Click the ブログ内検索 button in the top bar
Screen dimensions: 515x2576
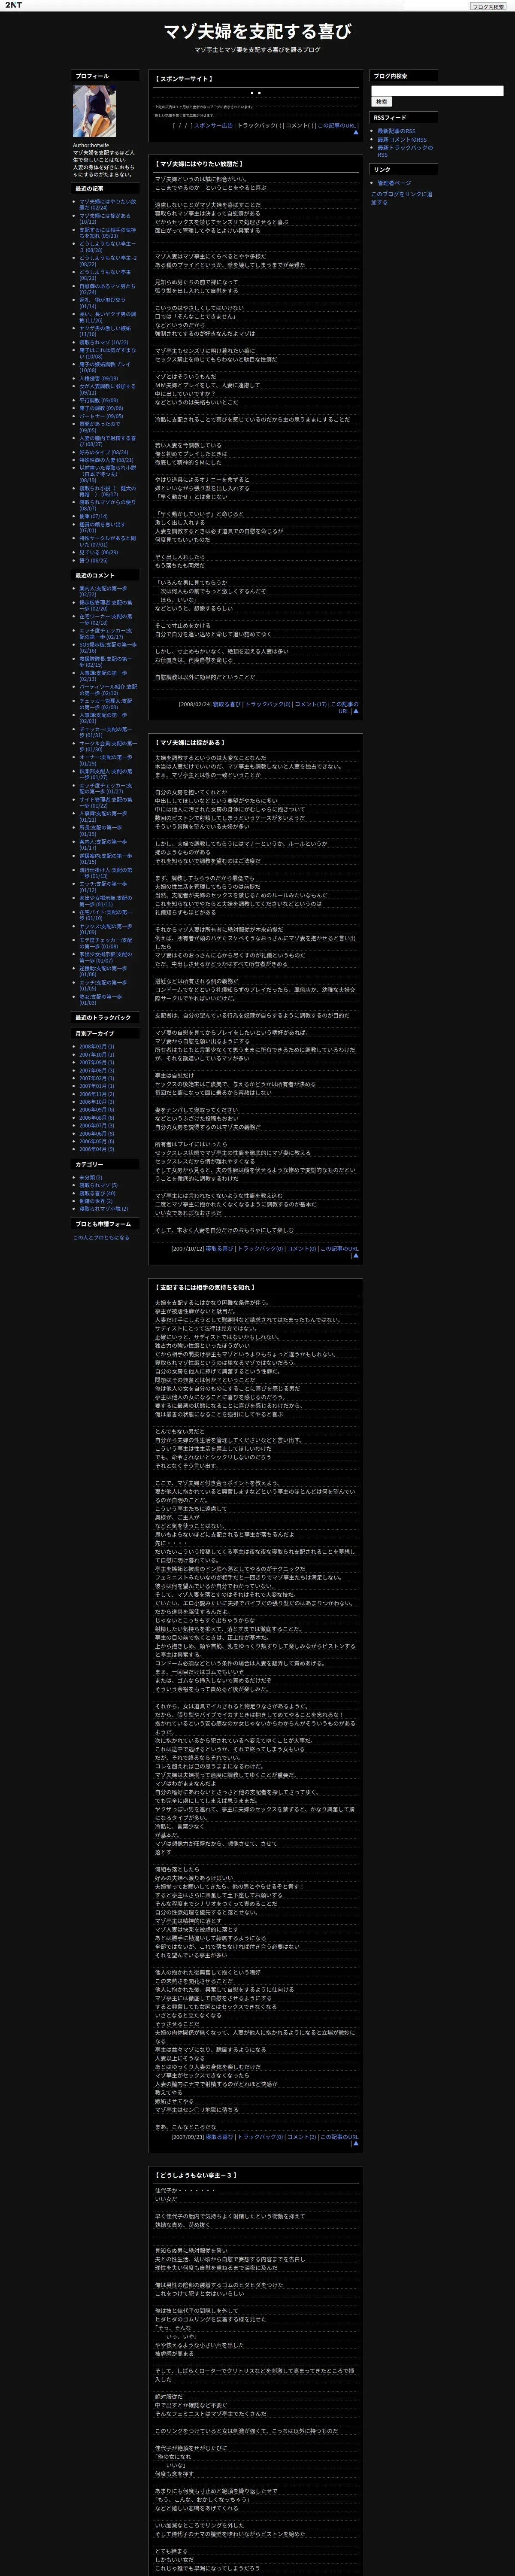click(x=489, y=6)
